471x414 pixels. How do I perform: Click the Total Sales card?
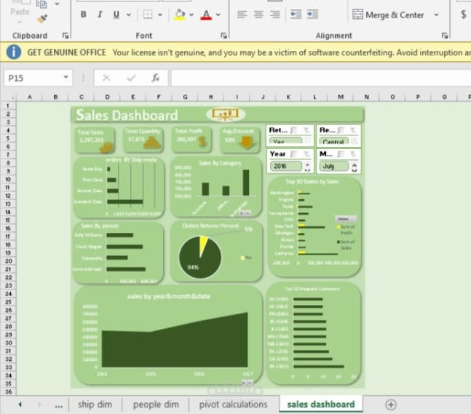(95, 140)
